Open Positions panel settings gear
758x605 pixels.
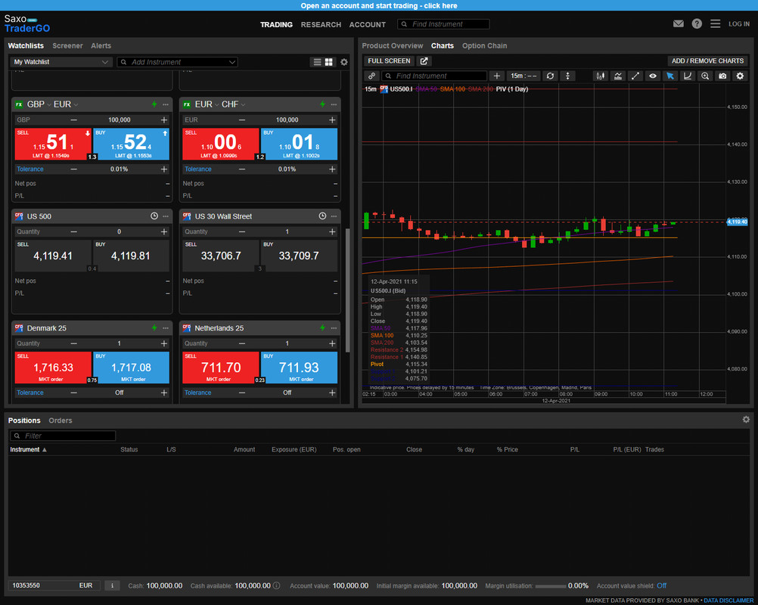click(x=746, y=420)
